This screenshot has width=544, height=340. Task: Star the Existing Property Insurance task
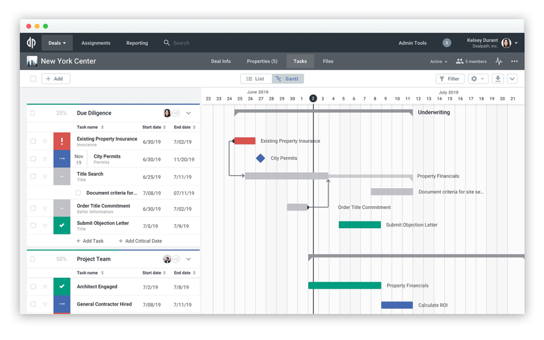pos(45,141)
